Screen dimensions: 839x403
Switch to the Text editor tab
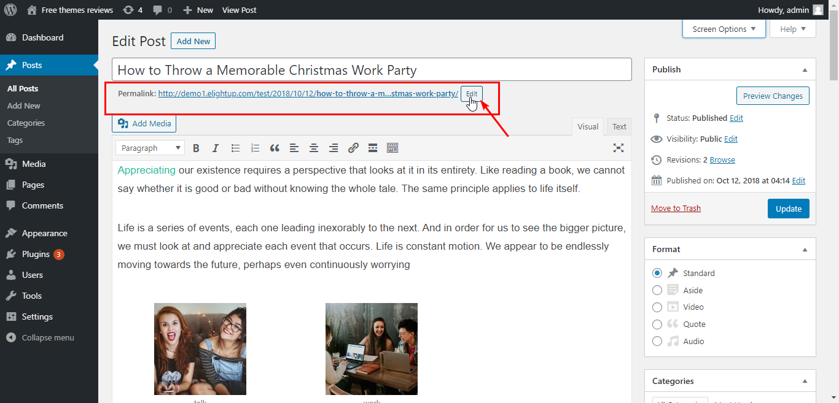coord(619,127)
